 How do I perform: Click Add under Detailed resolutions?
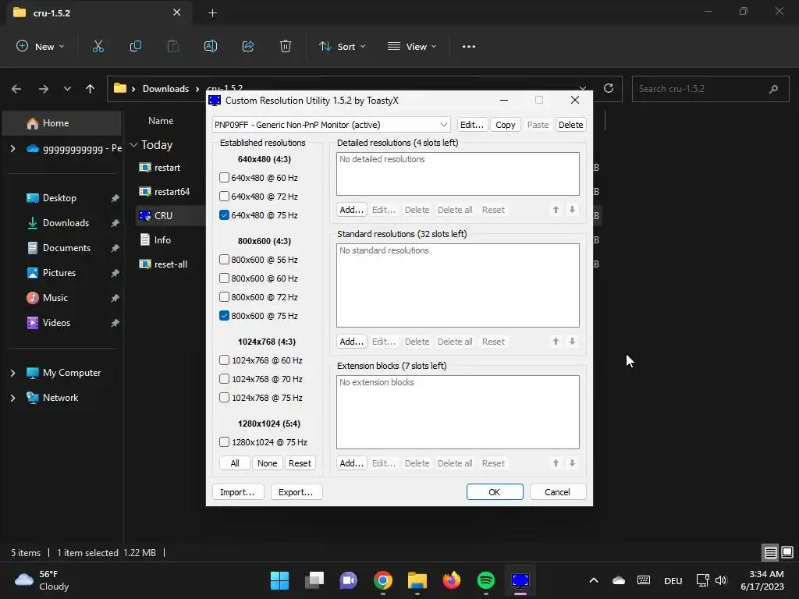tap(352, 209)
